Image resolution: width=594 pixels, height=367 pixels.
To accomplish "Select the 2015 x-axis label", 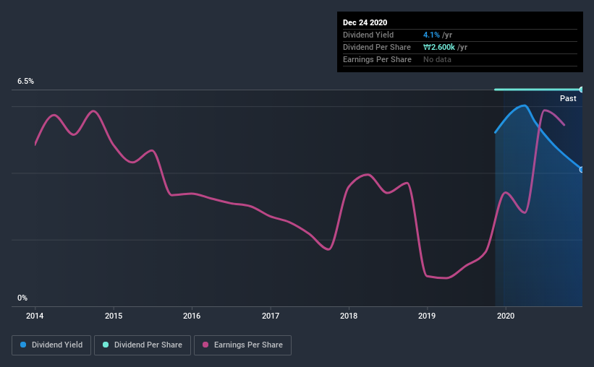I will (x=114, y=316).
